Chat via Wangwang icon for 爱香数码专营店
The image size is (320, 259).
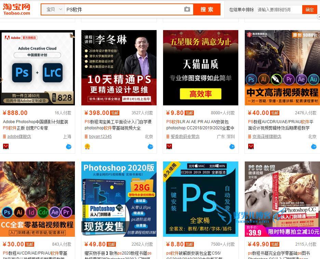[x=232, y=146]
